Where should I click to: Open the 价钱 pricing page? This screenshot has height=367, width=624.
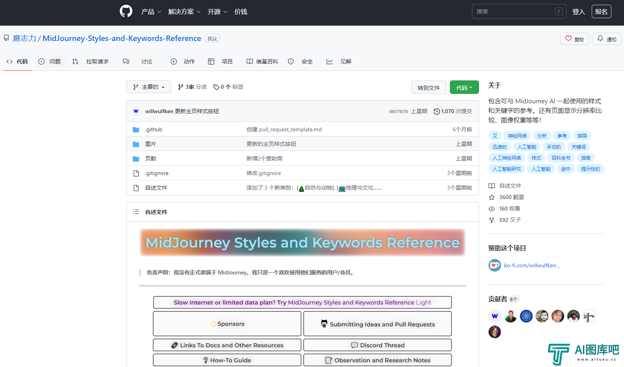coord(241,12)
